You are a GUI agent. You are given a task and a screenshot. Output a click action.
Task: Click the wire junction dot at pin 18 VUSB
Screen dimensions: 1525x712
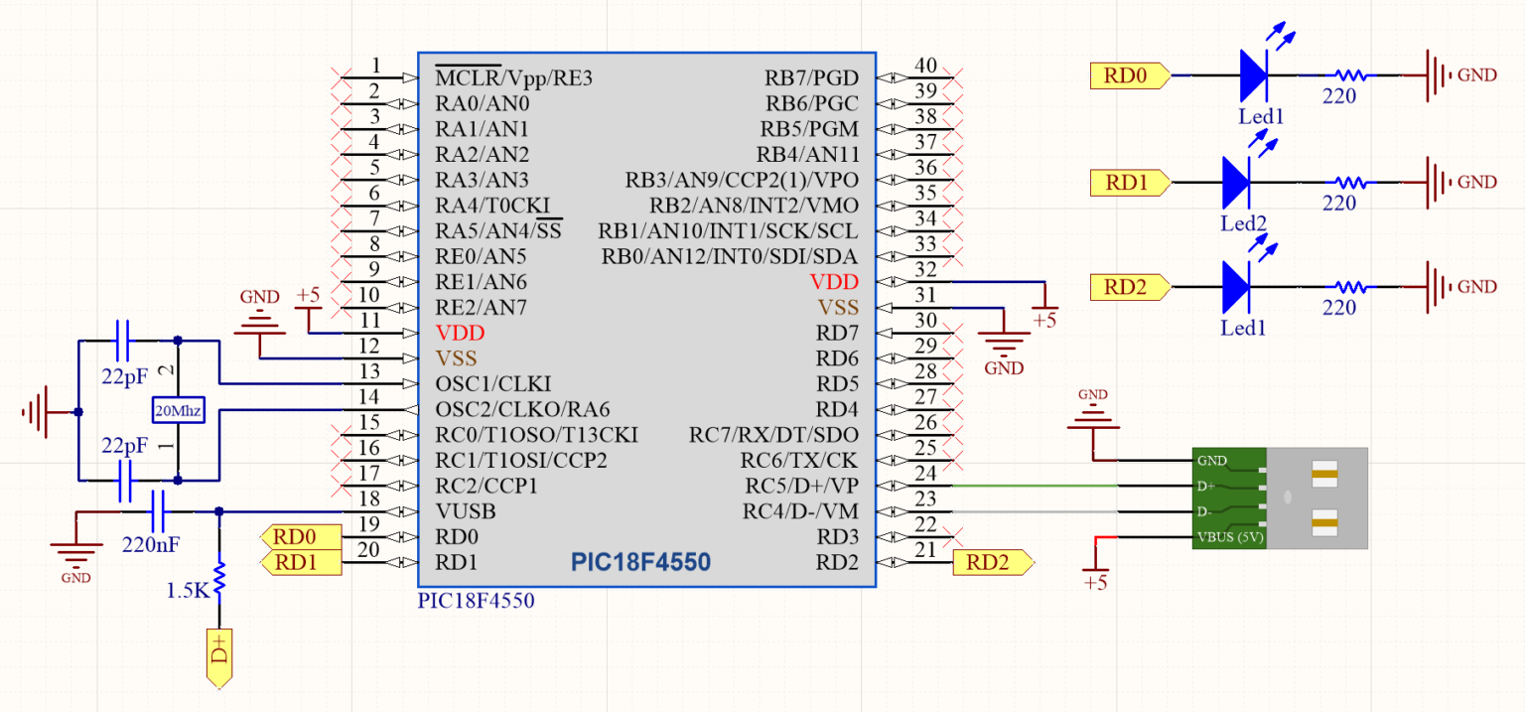coord(219,511)
